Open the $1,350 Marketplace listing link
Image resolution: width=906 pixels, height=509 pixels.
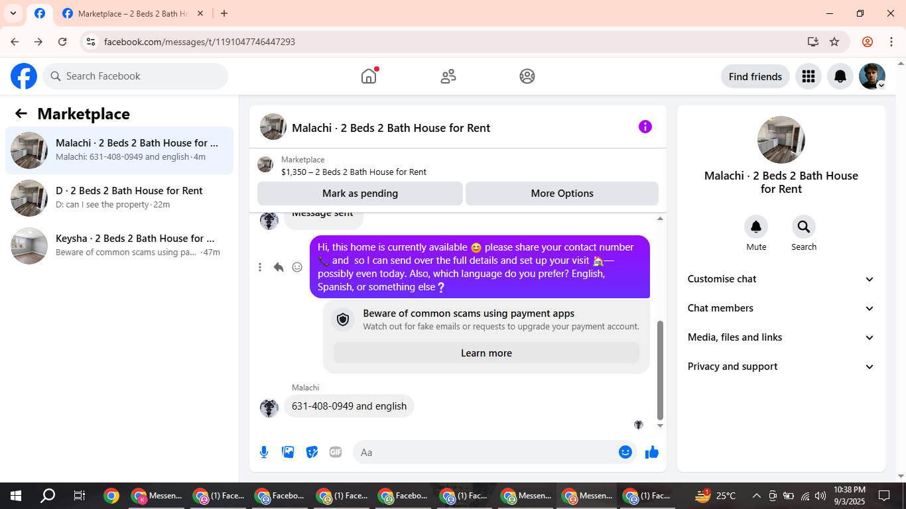tap(354, 172)
